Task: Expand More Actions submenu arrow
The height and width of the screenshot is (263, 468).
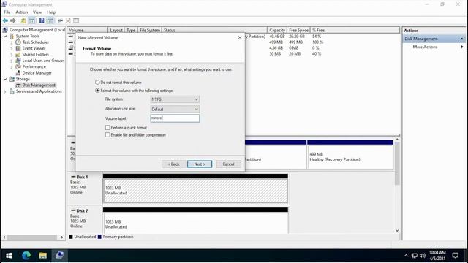Action: (x=462, y=47)
